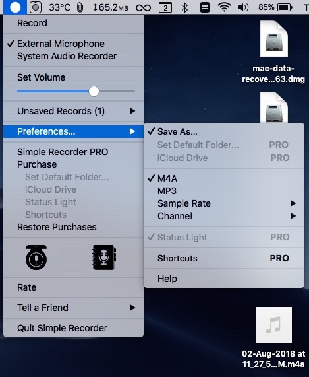Expand the Unsaved Records (1) submenu
This screenshot has height=377, width=309.
[73, 111]
